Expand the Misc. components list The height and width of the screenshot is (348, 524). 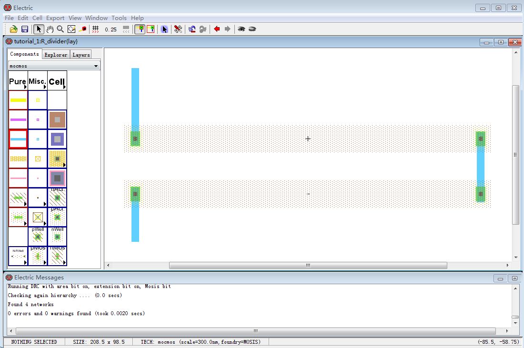coord(38,81)
